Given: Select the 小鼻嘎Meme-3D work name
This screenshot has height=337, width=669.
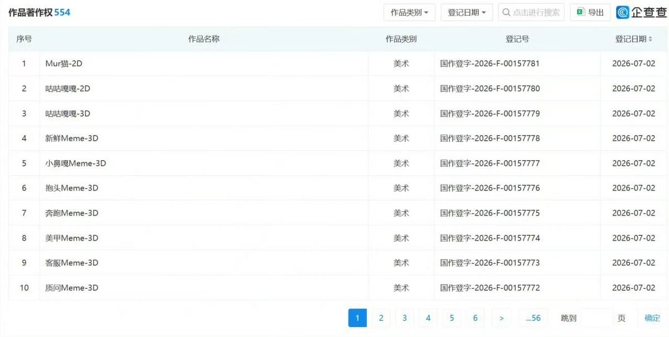Looking at the screenshot, I should (x=76, y=163).
